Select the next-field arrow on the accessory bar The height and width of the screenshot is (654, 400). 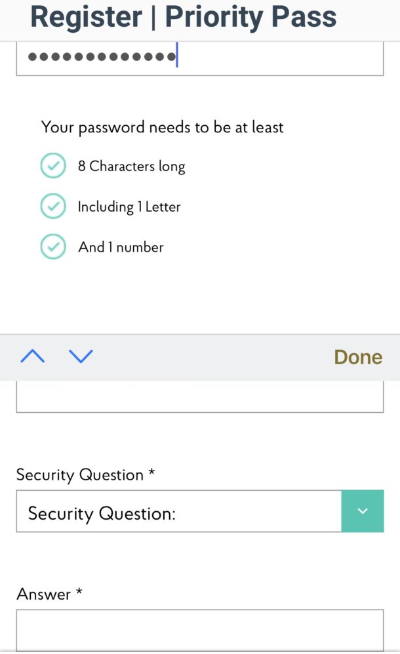coord(80,356)
